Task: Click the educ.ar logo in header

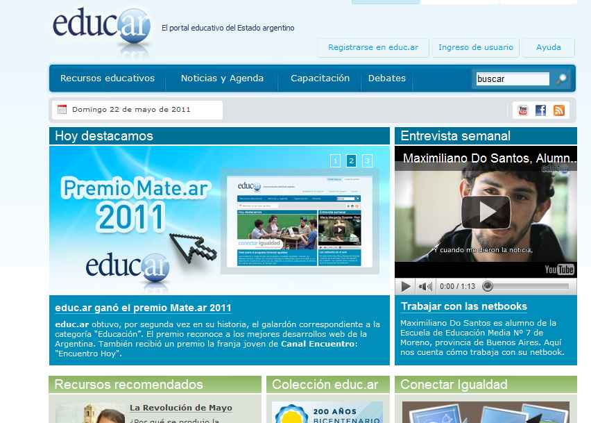Action: tap(102, 27)
